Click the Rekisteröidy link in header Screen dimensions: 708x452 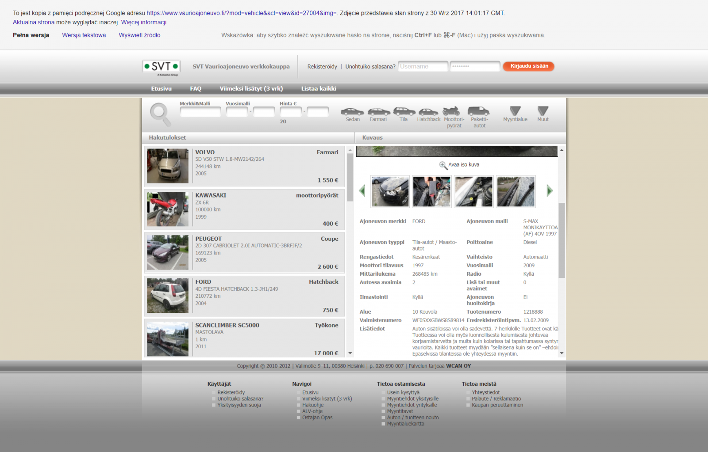click(x=322, y=67)
